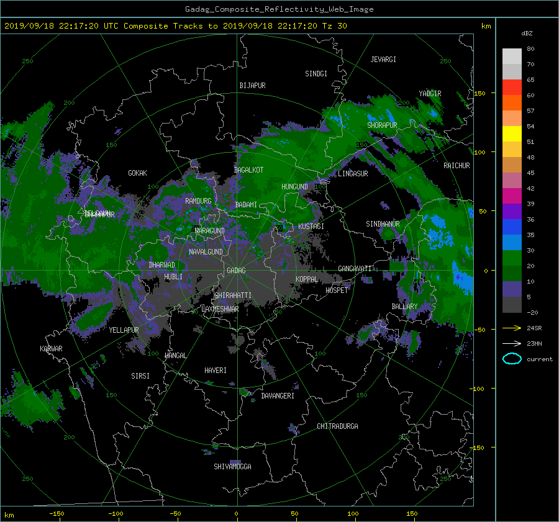Click the YADGIR city label
The width and height of the screenshot is (559, 522).
pos(430,93)
